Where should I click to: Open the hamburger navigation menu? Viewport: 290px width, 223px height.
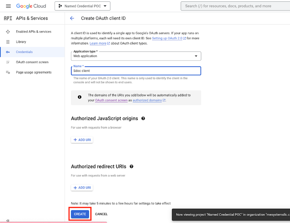point(8,6)
